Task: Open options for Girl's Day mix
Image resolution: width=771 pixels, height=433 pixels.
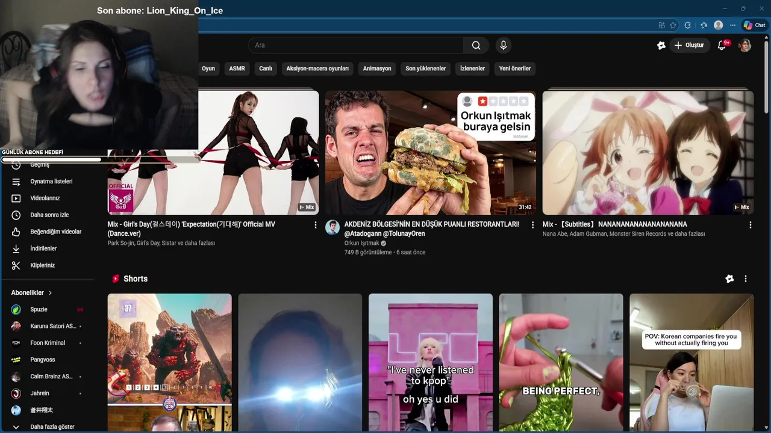Action: click(315, 225)
